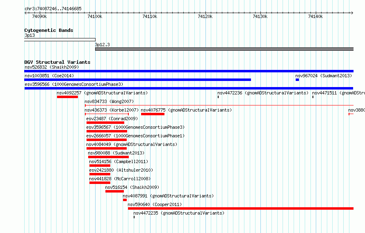Click esv3596567 (1000GenomesConsortiumPhase3) label
Image resolution: width=365 pixels, height=233 pixels.
point(135,127)
